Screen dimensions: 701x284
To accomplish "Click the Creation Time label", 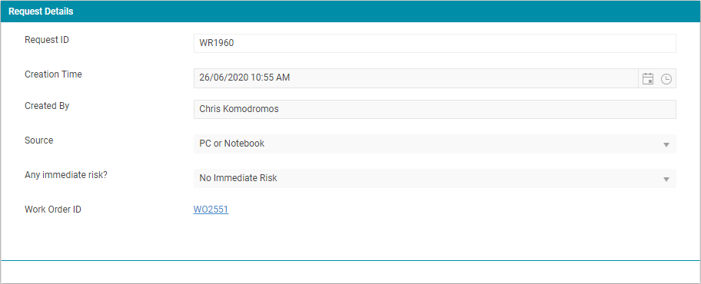I will click(53, 74).
